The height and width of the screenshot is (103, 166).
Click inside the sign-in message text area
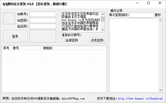pos(81,22)
